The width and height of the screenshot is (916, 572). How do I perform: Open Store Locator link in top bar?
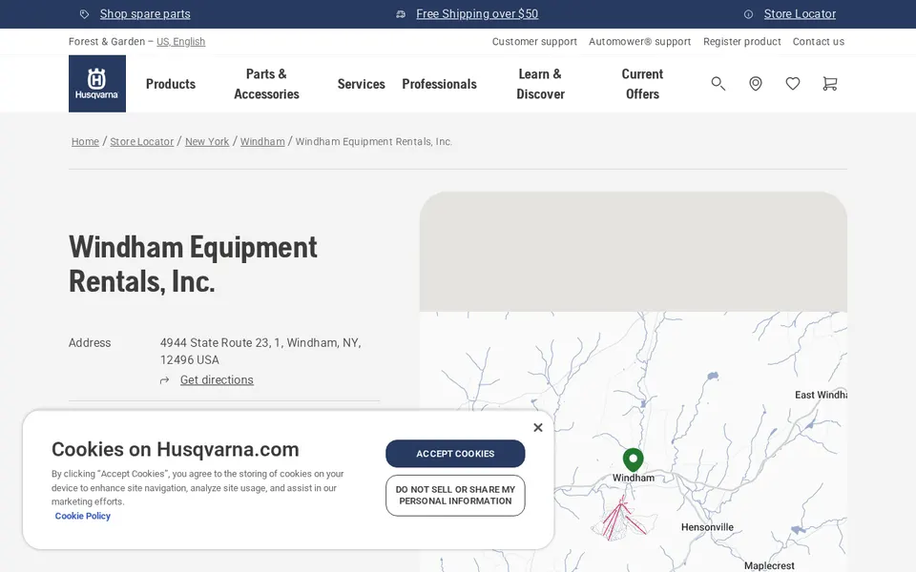coord(800,14)
